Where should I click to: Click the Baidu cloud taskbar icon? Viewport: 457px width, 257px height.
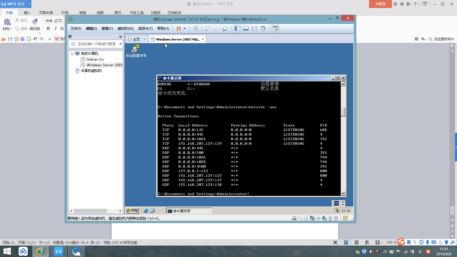[23, 251]
